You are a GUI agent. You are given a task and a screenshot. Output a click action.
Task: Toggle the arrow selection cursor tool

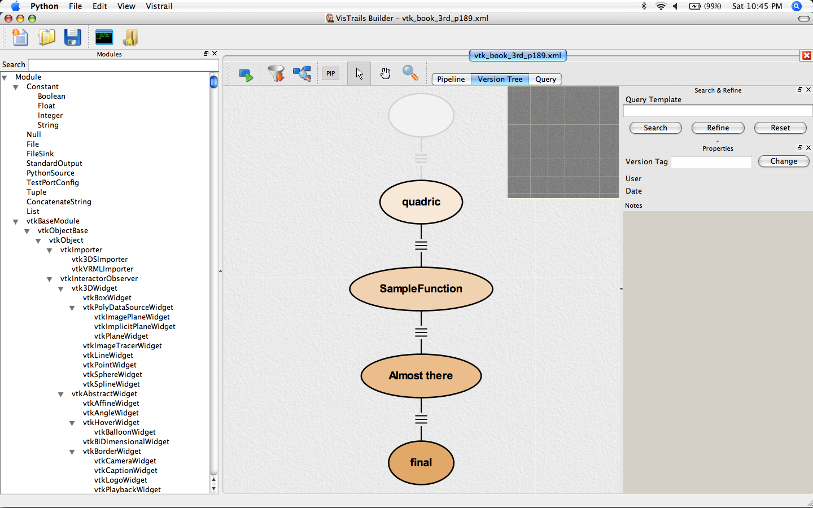click(x=359, y=73)
